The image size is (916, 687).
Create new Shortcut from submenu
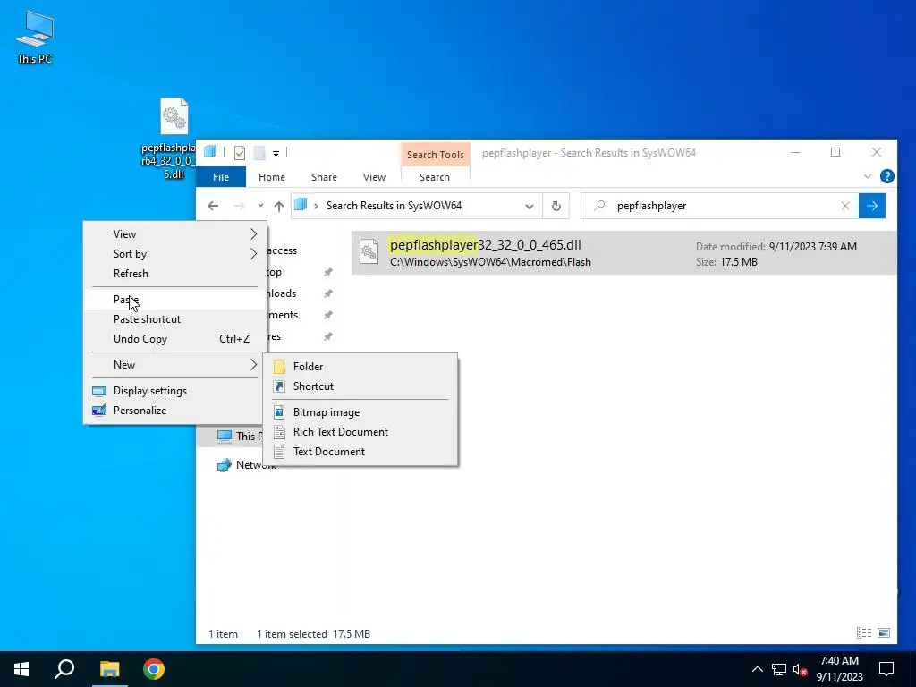360,386
